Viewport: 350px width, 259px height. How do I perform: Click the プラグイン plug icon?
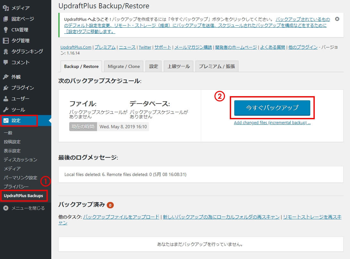point(6,88)
